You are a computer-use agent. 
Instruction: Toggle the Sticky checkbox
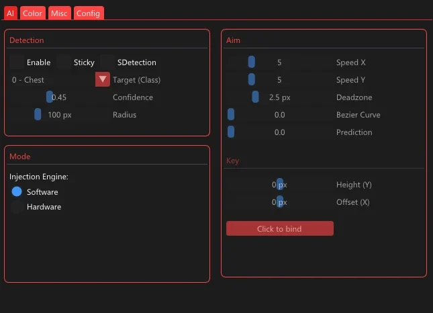64,62
